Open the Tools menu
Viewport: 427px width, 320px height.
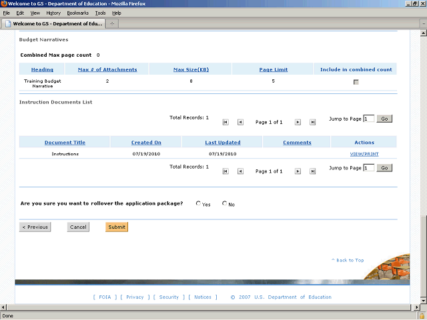tap(100, 13)
